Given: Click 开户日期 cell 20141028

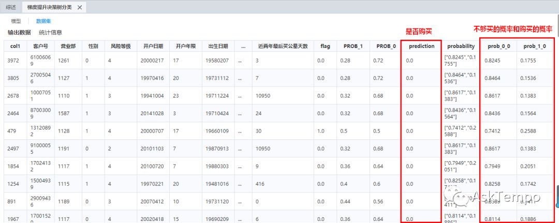Looking at the screenshot, I should [x=152, y=114].
